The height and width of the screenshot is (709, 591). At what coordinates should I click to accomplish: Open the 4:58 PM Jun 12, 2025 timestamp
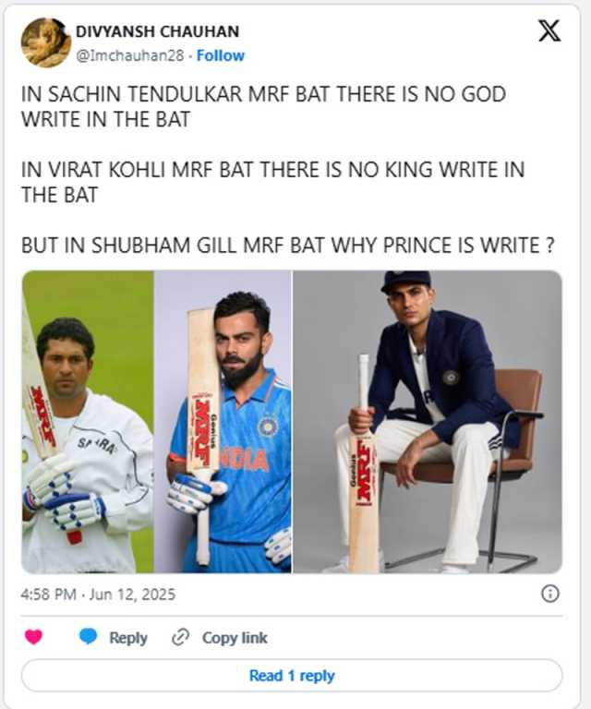[x=98, y=594]
